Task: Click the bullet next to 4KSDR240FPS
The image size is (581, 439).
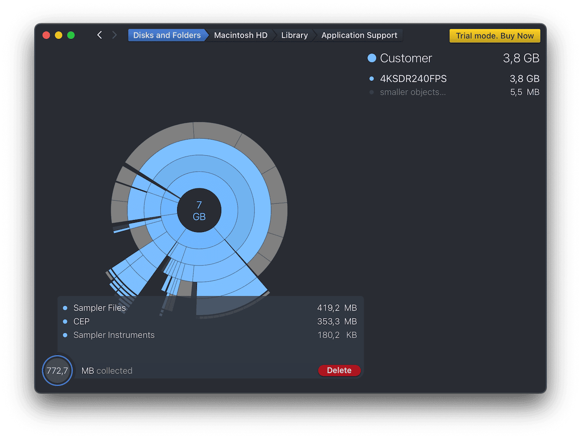Action: click(x=372, y=79)
